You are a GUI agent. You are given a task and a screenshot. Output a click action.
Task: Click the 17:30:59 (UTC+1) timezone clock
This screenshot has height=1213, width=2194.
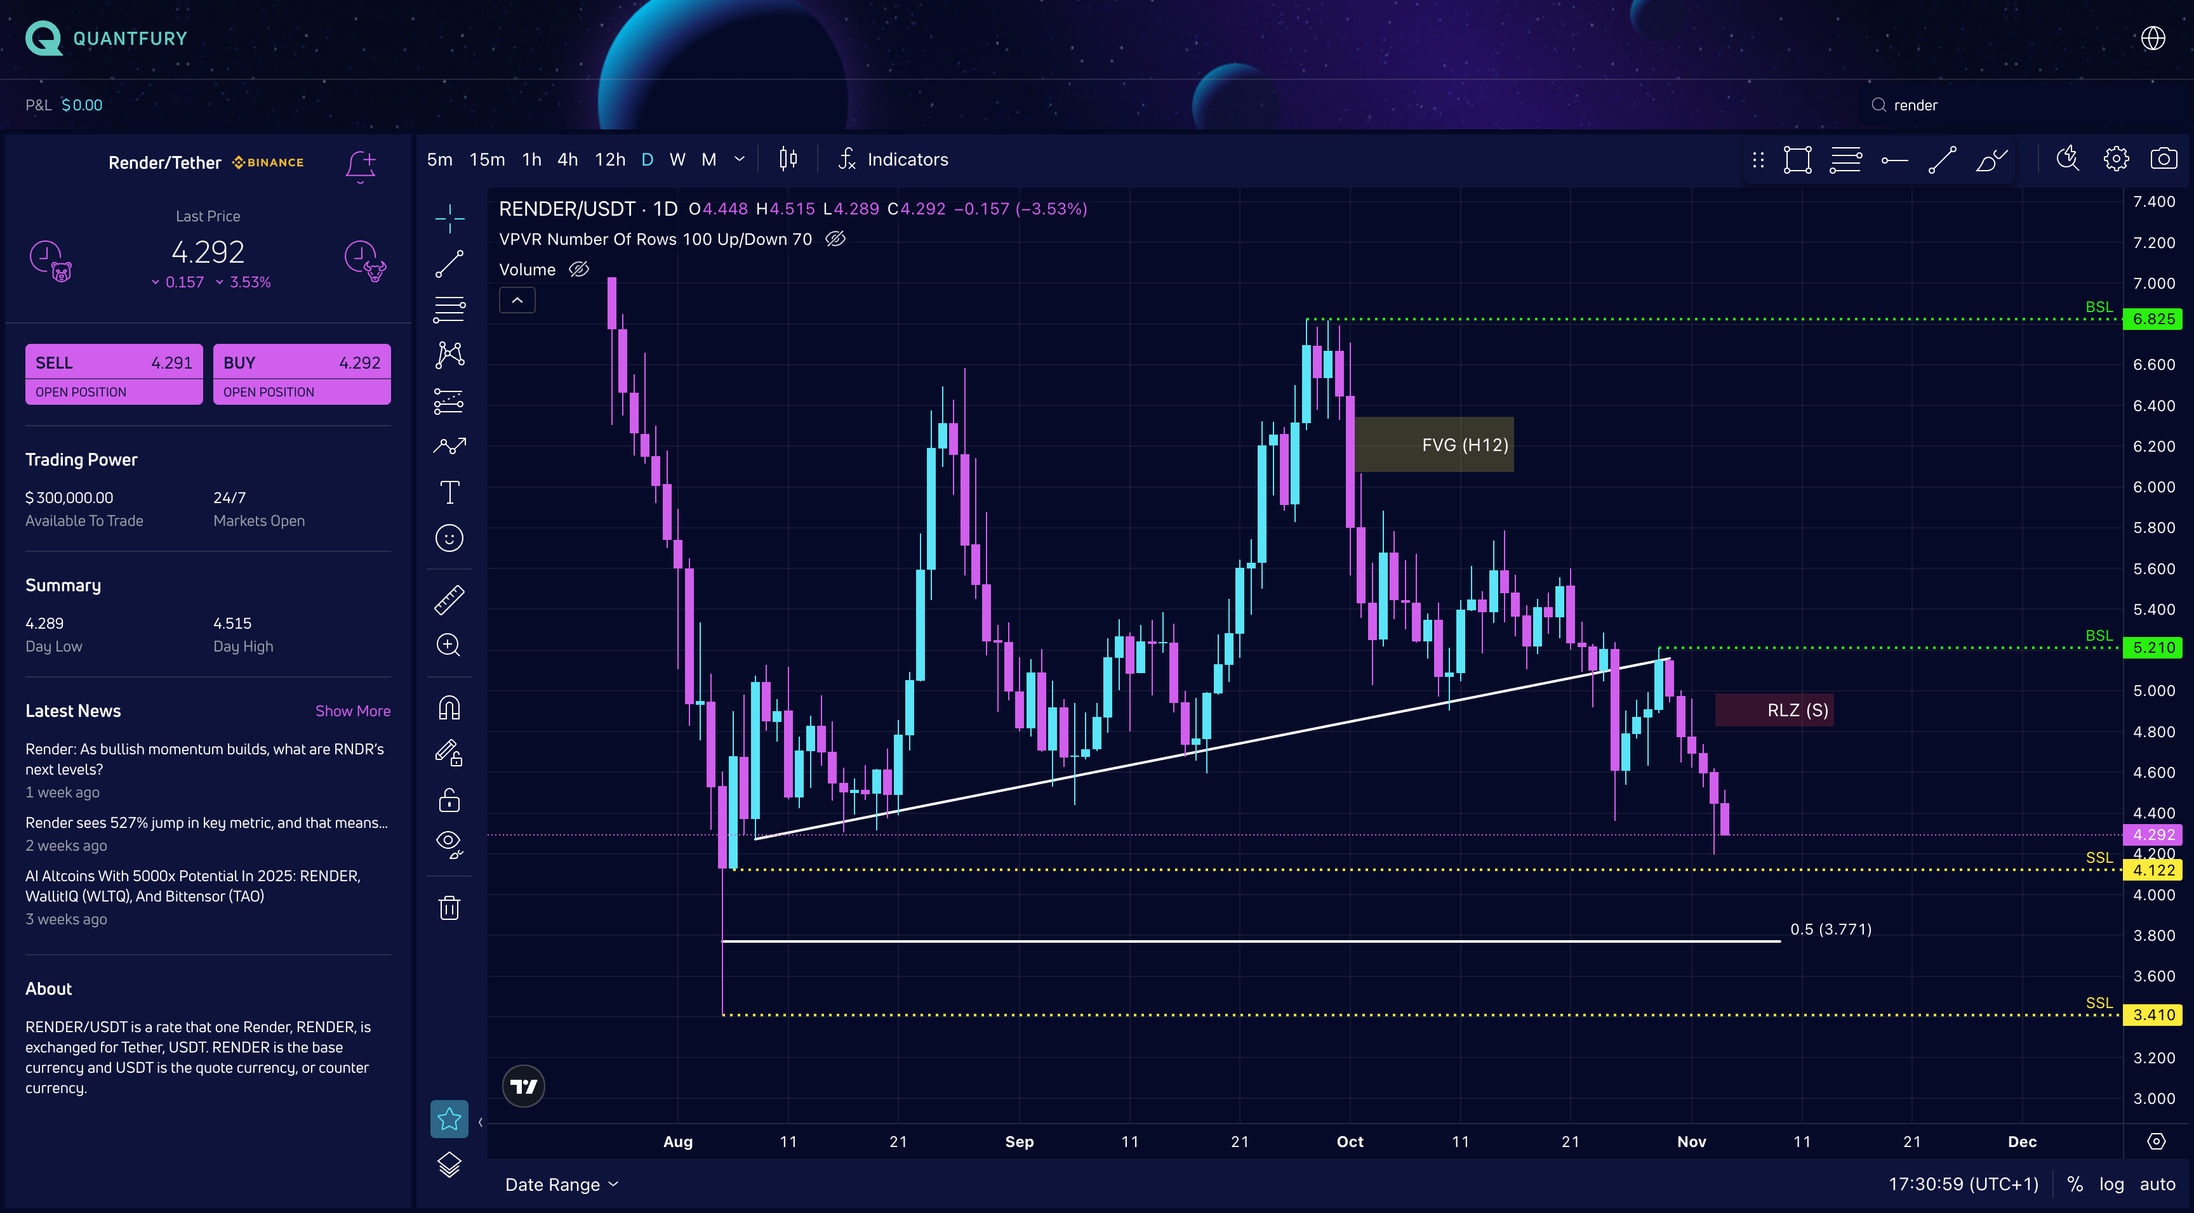tap(1963, 1185)
